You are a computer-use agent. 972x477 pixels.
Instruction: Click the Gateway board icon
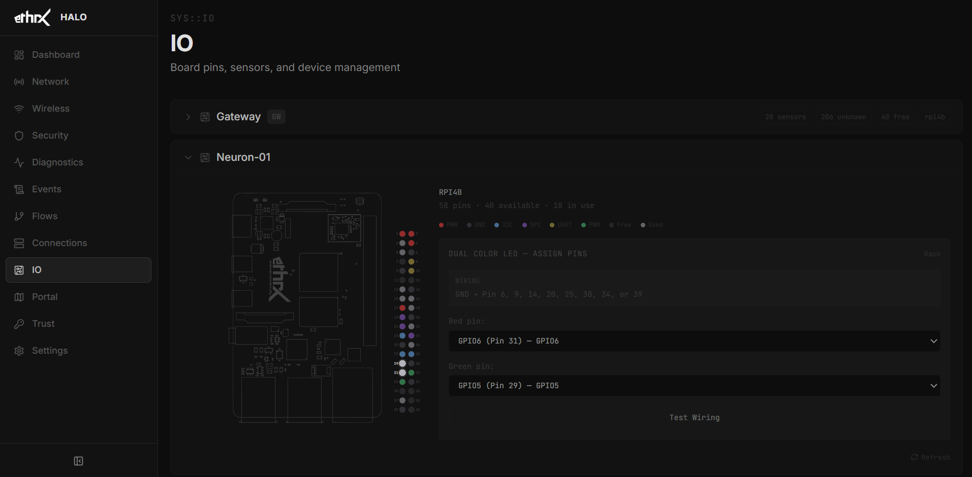(205, 117)
